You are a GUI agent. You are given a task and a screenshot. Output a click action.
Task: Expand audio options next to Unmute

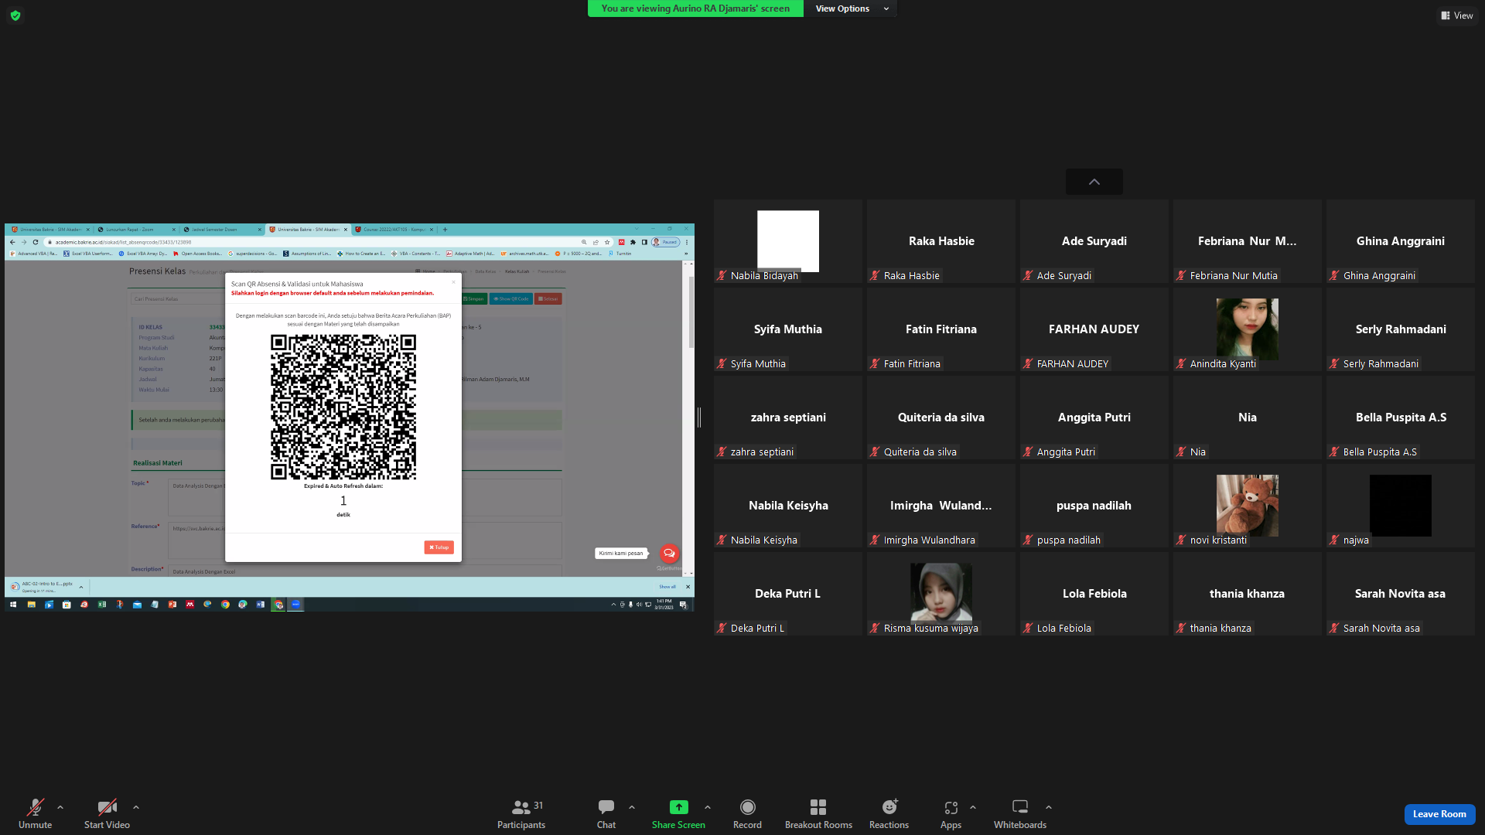60,807
